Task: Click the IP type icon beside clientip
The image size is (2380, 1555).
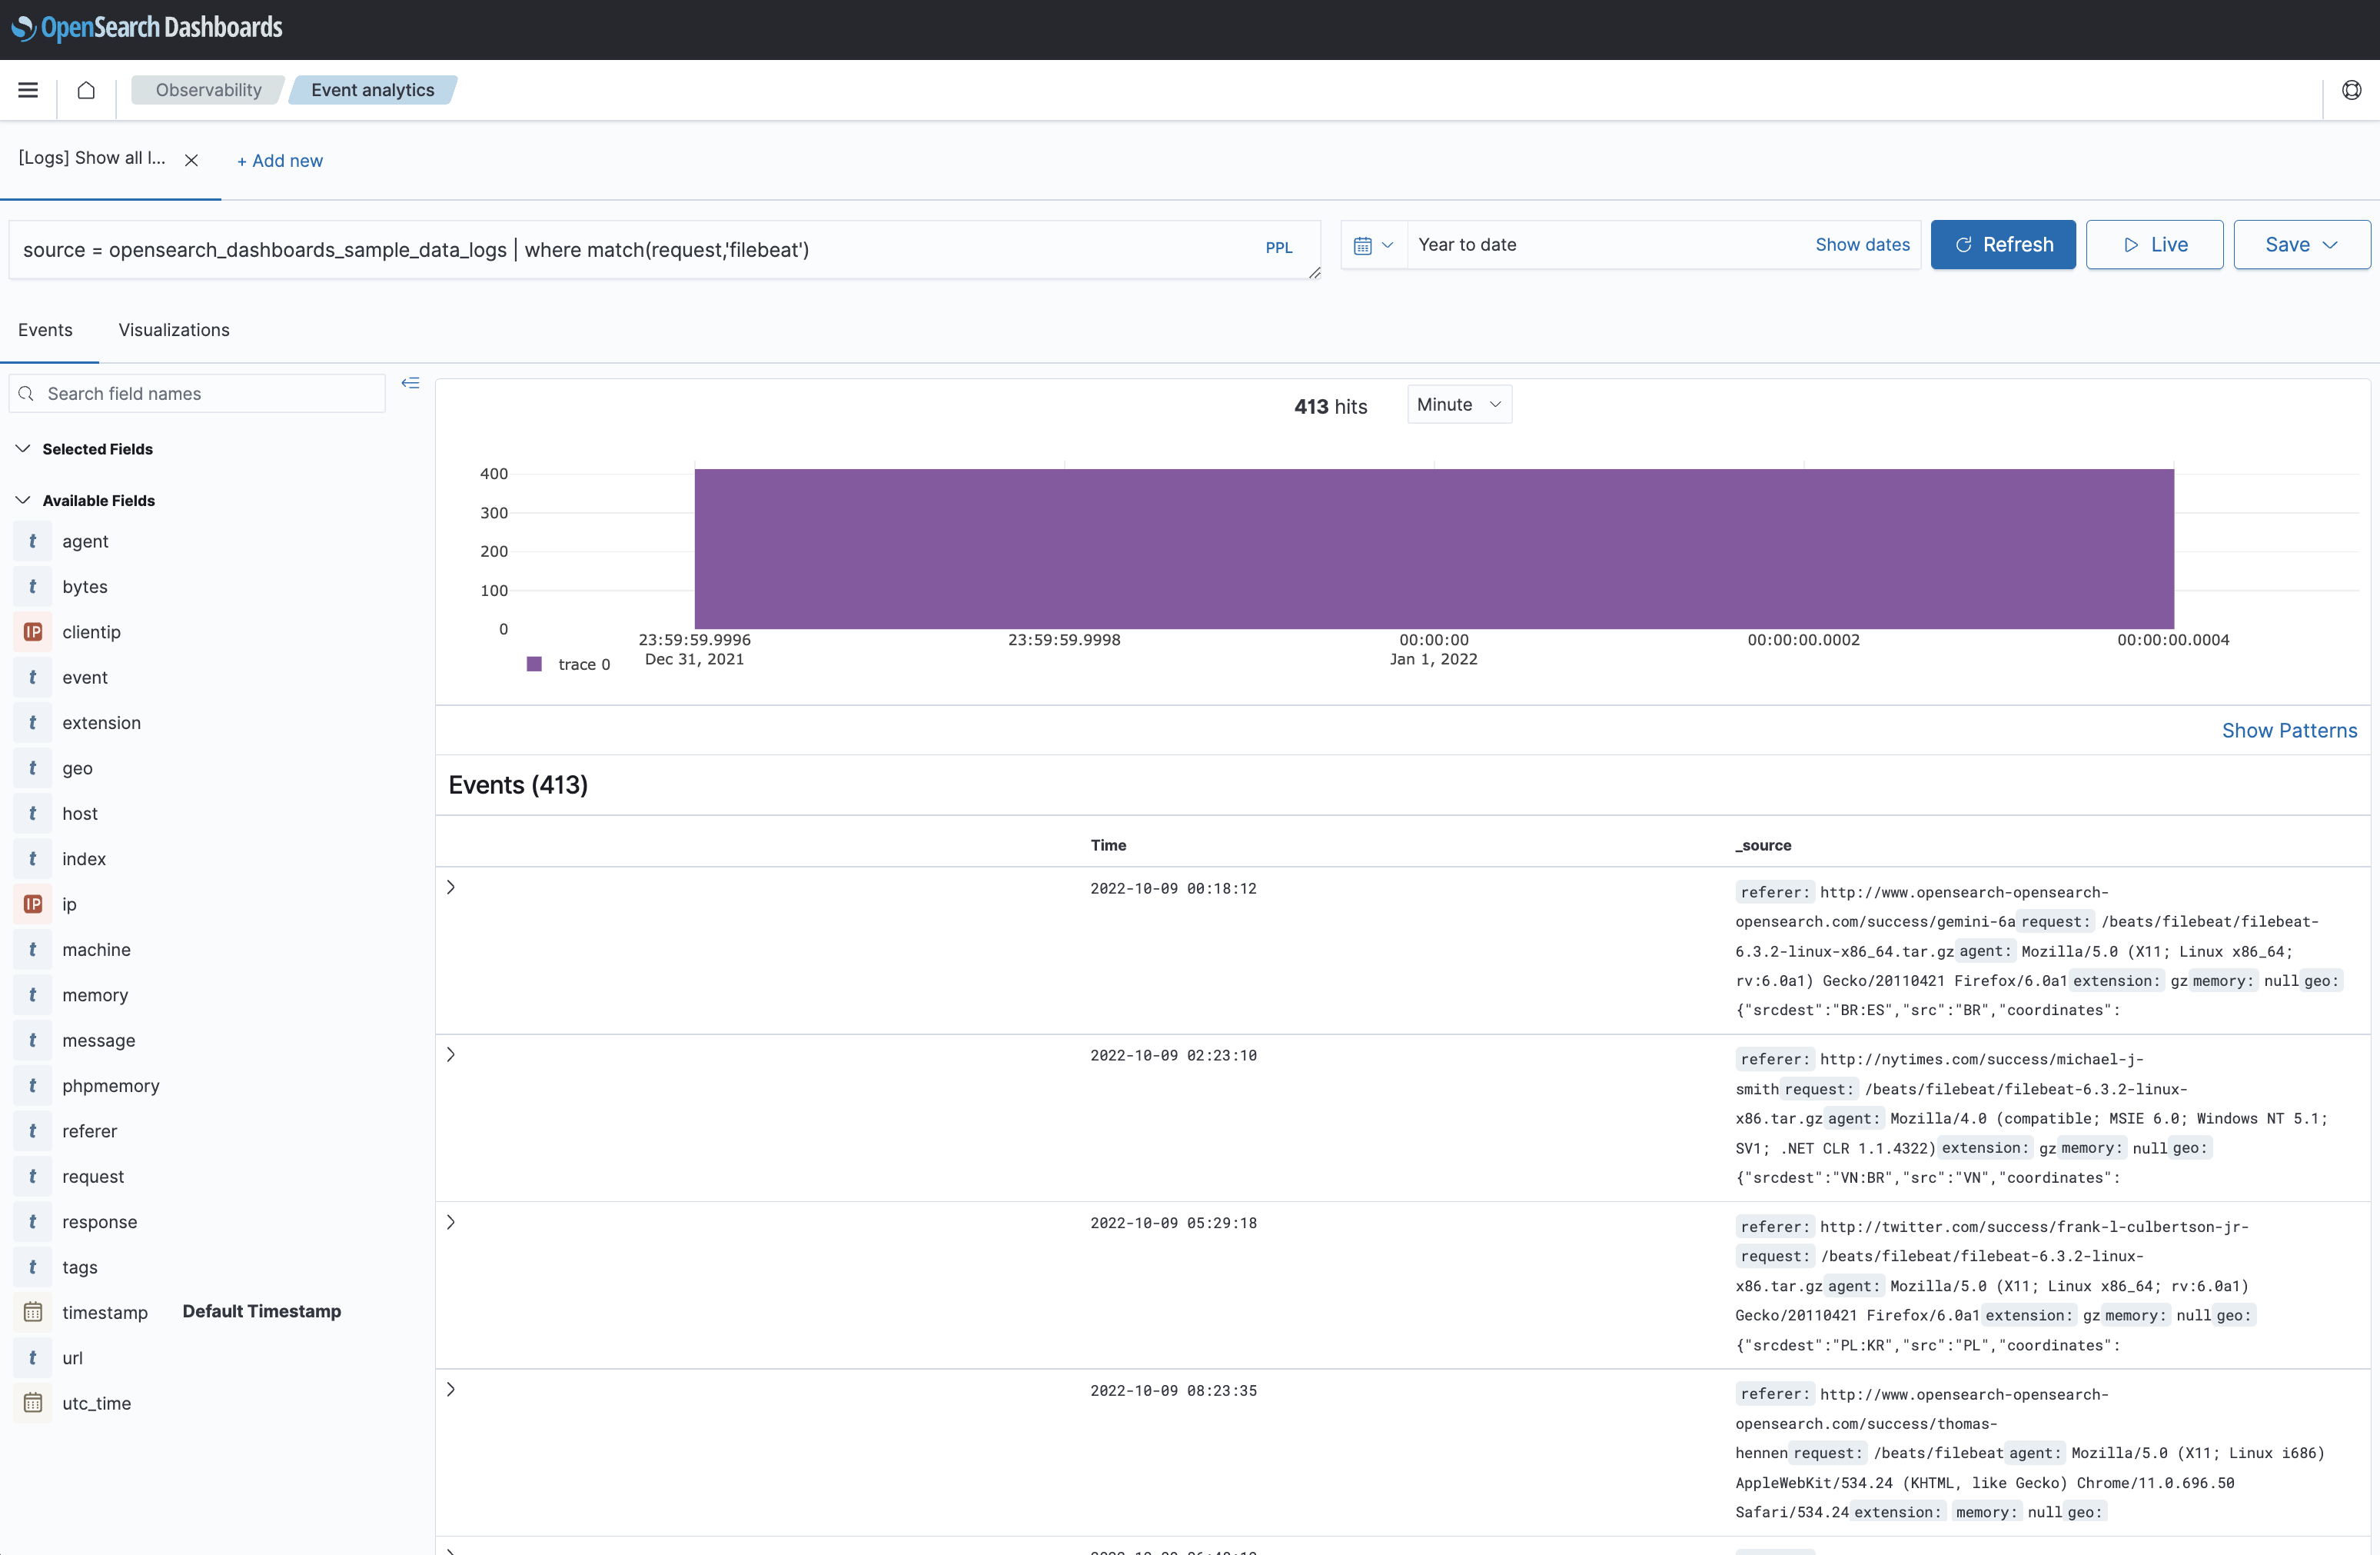Action: coord(33,631)
